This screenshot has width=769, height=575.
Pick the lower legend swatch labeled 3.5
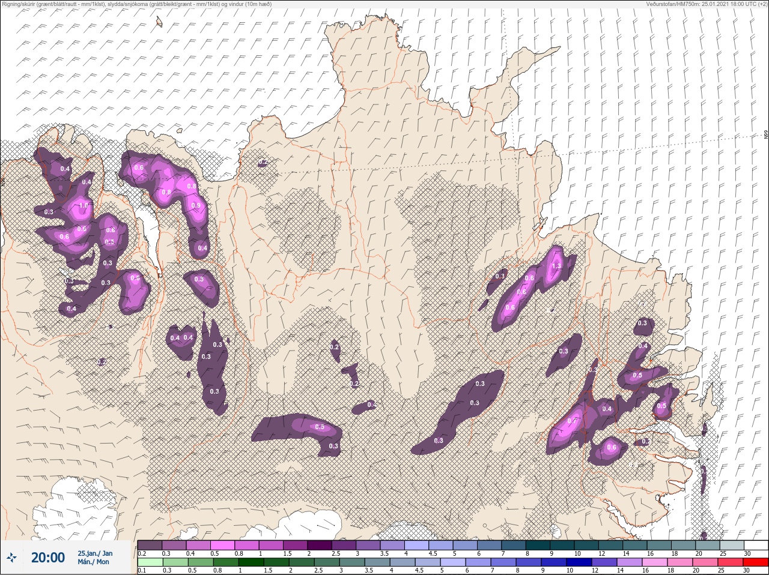377,562
